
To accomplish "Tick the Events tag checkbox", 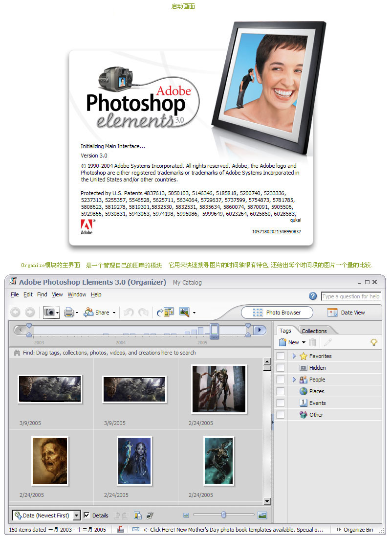I will (x=281, y=403).
